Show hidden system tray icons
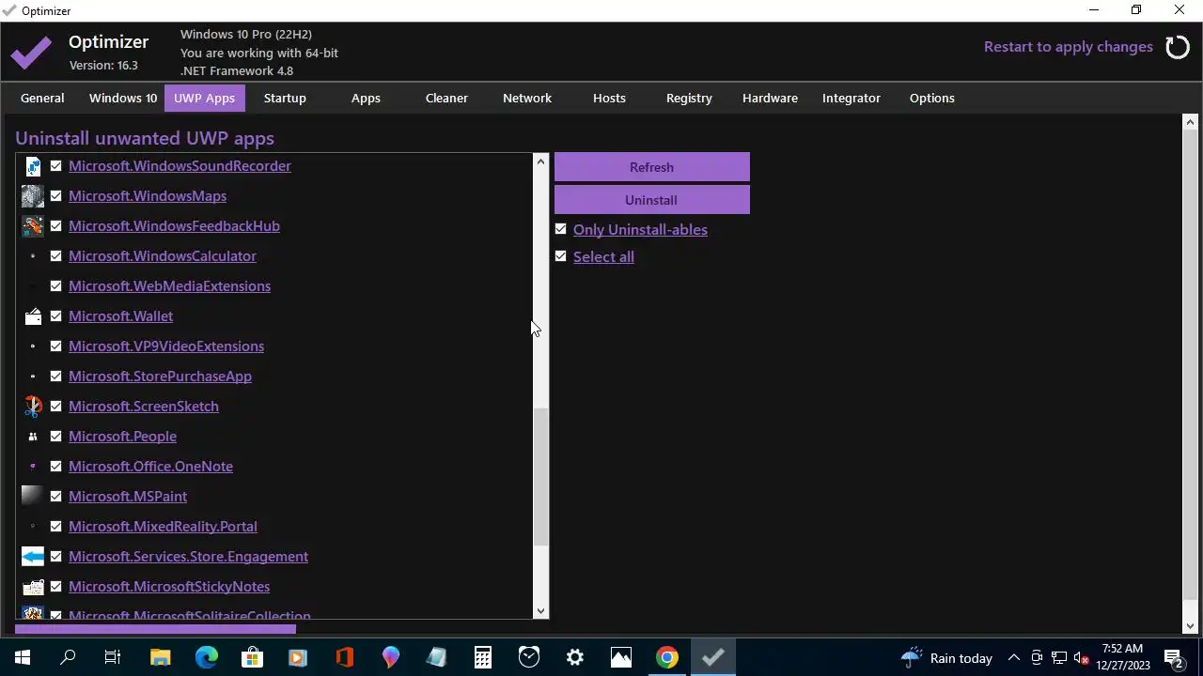The image size is (1203, 676). pos(1014,658)
